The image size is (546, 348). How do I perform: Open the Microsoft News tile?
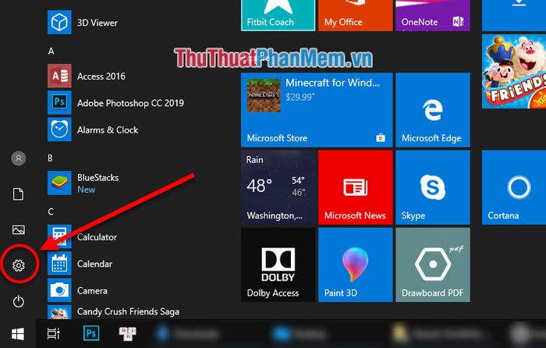pos(356,187)
